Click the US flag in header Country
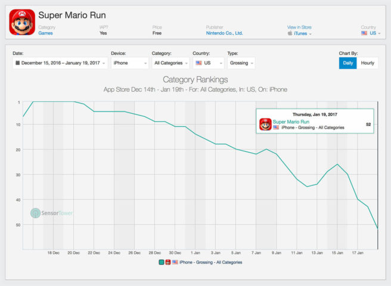Screen dimensions: 391x286 point(364,33)
